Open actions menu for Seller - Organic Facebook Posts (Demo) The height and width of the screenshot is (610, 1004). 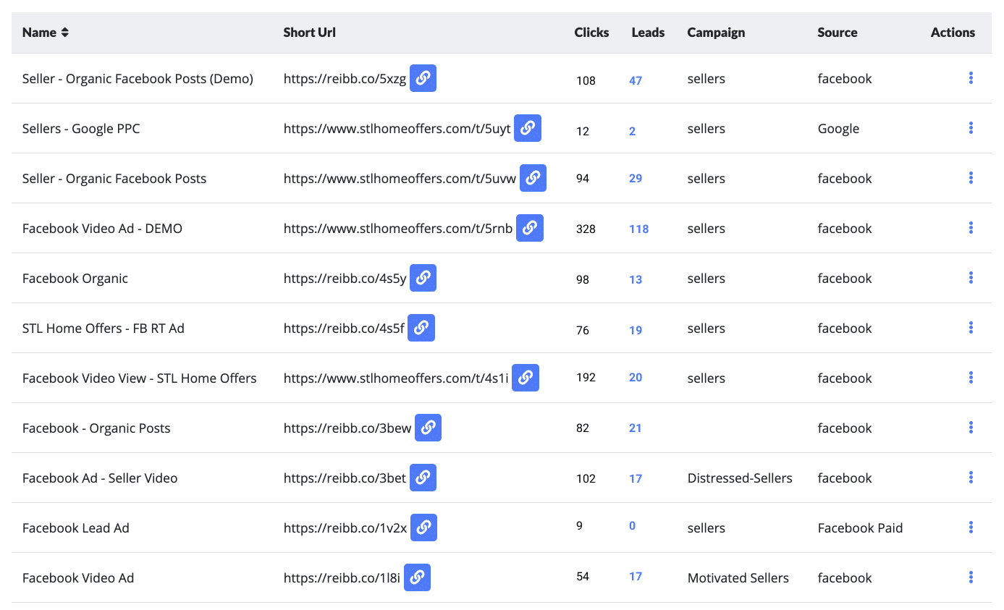click(971, 78)
